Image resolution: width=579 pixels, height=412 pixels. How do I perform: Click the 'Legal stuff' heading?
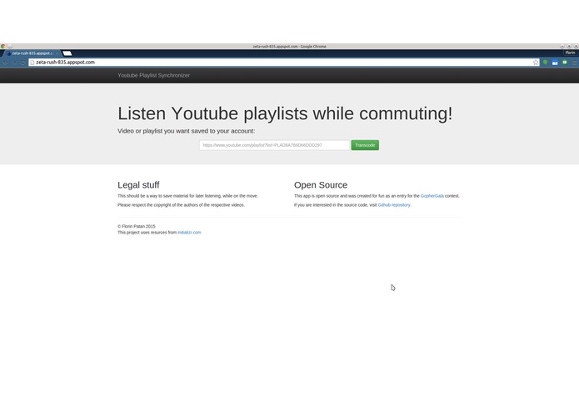click(x=138, y=185)
